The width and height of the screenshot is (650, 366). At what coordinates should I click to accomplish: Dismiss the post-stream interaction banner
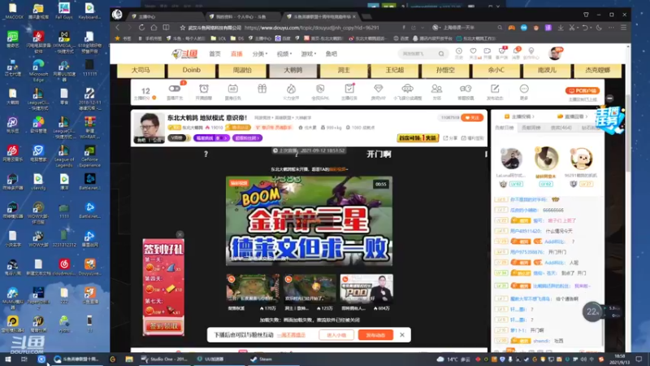(402, 335)
